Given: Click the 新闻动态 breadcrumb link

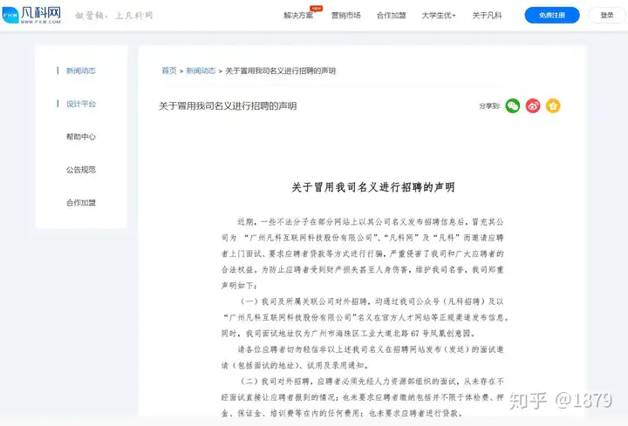Looking at the screenshot, I should click(x=201, y=71).
